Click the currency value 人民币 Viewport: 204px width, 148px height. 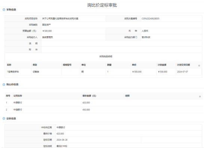pyautogui.click(x=145, y=31)
